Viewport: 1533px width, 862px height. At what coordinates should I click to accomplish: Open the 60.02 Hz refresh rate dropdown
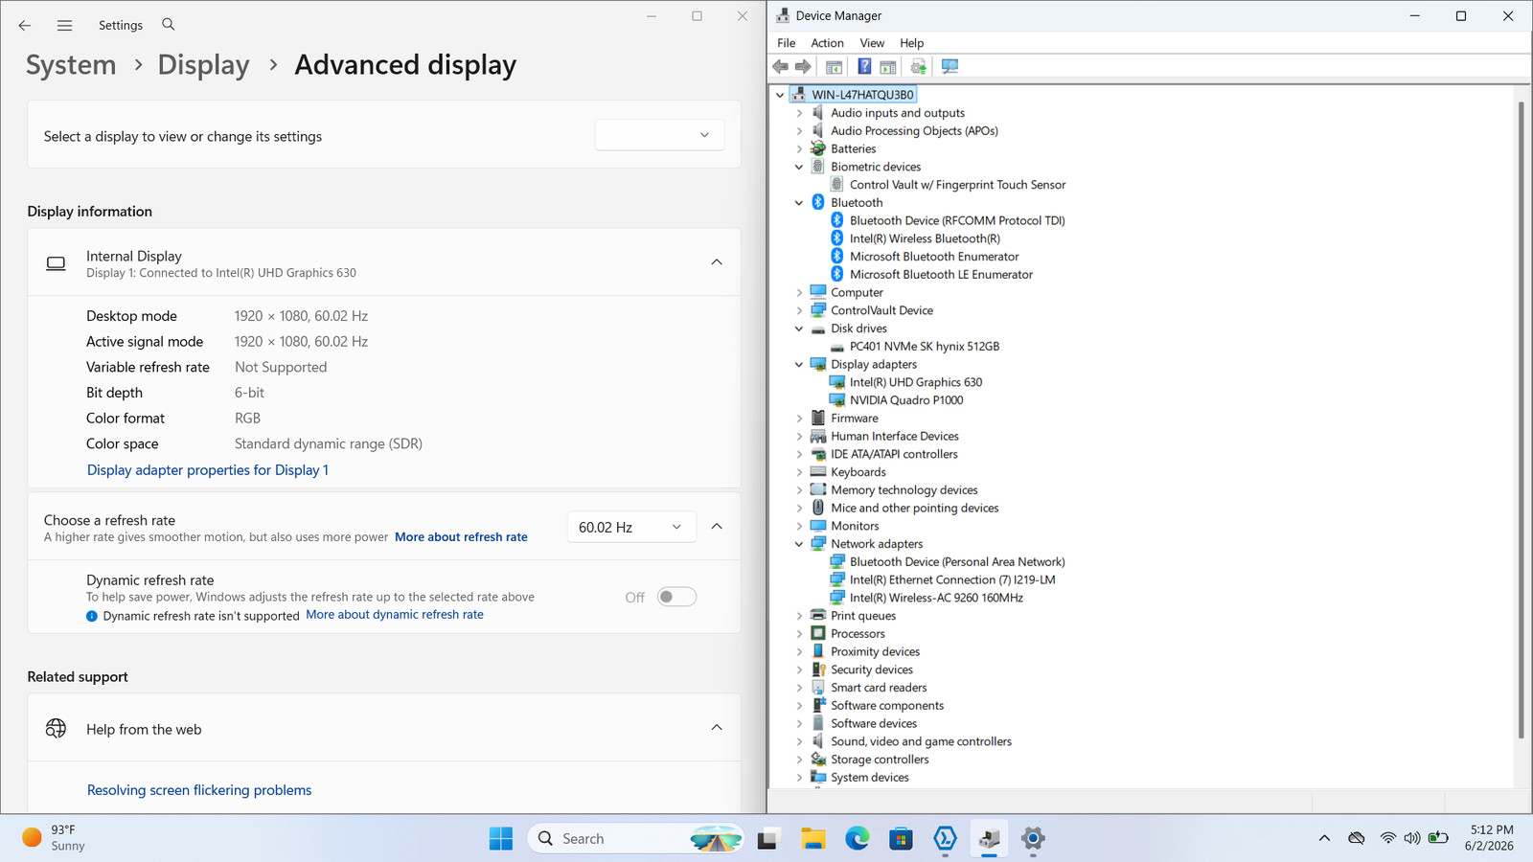click(x=630, y=527)
